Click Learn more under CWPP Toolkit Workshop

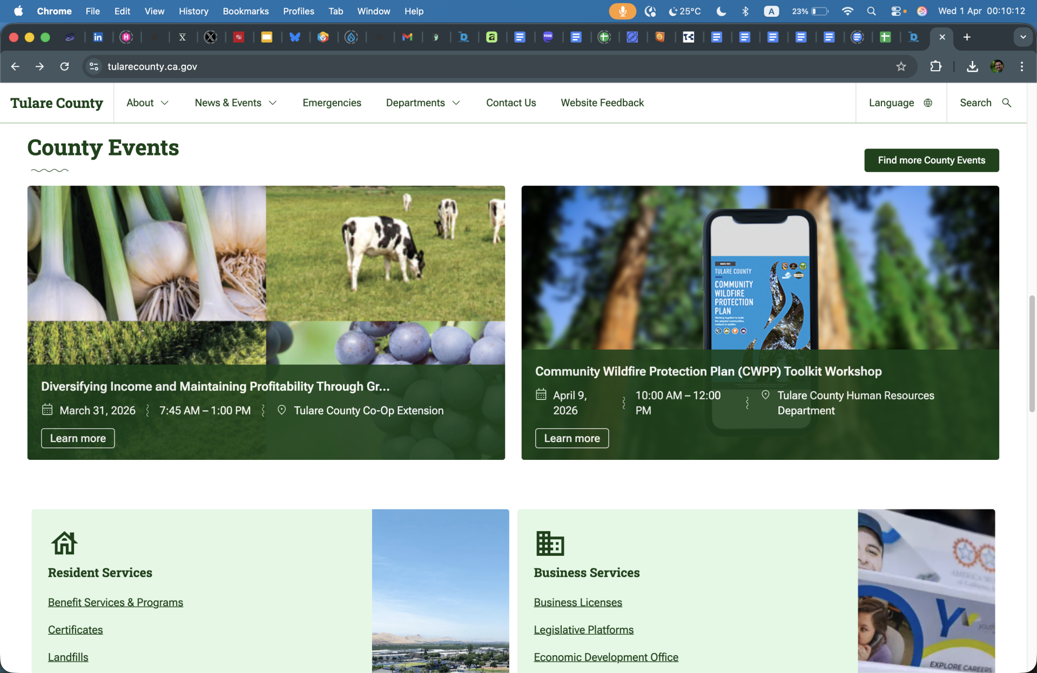click(572, 438)
